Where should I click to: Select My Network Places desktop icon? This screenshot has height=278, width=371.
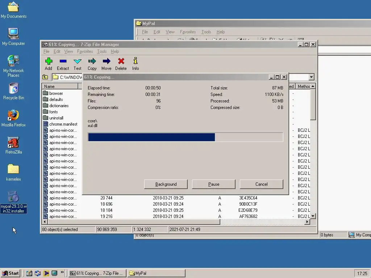13,66
